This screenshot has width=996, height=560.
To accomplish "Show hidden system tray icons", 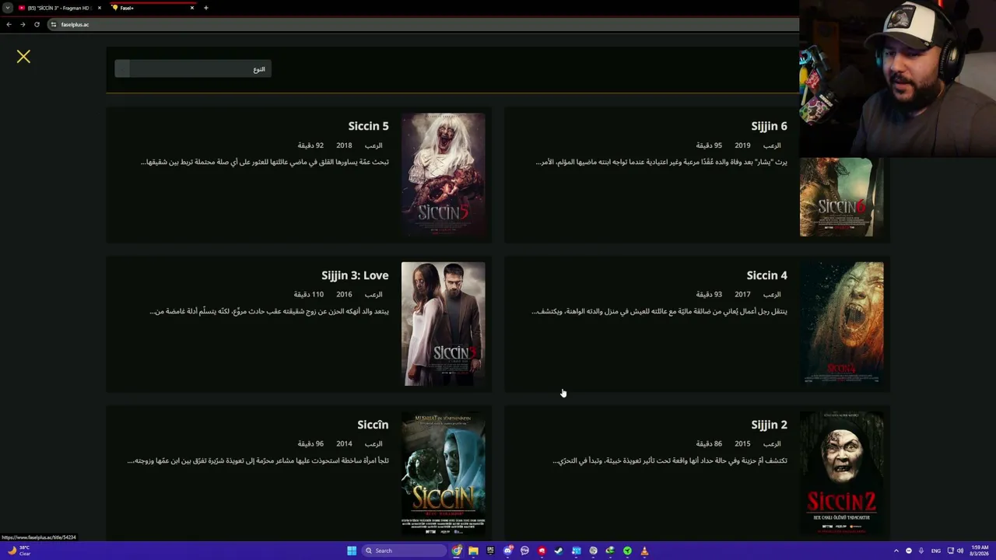I will point(896,551).
